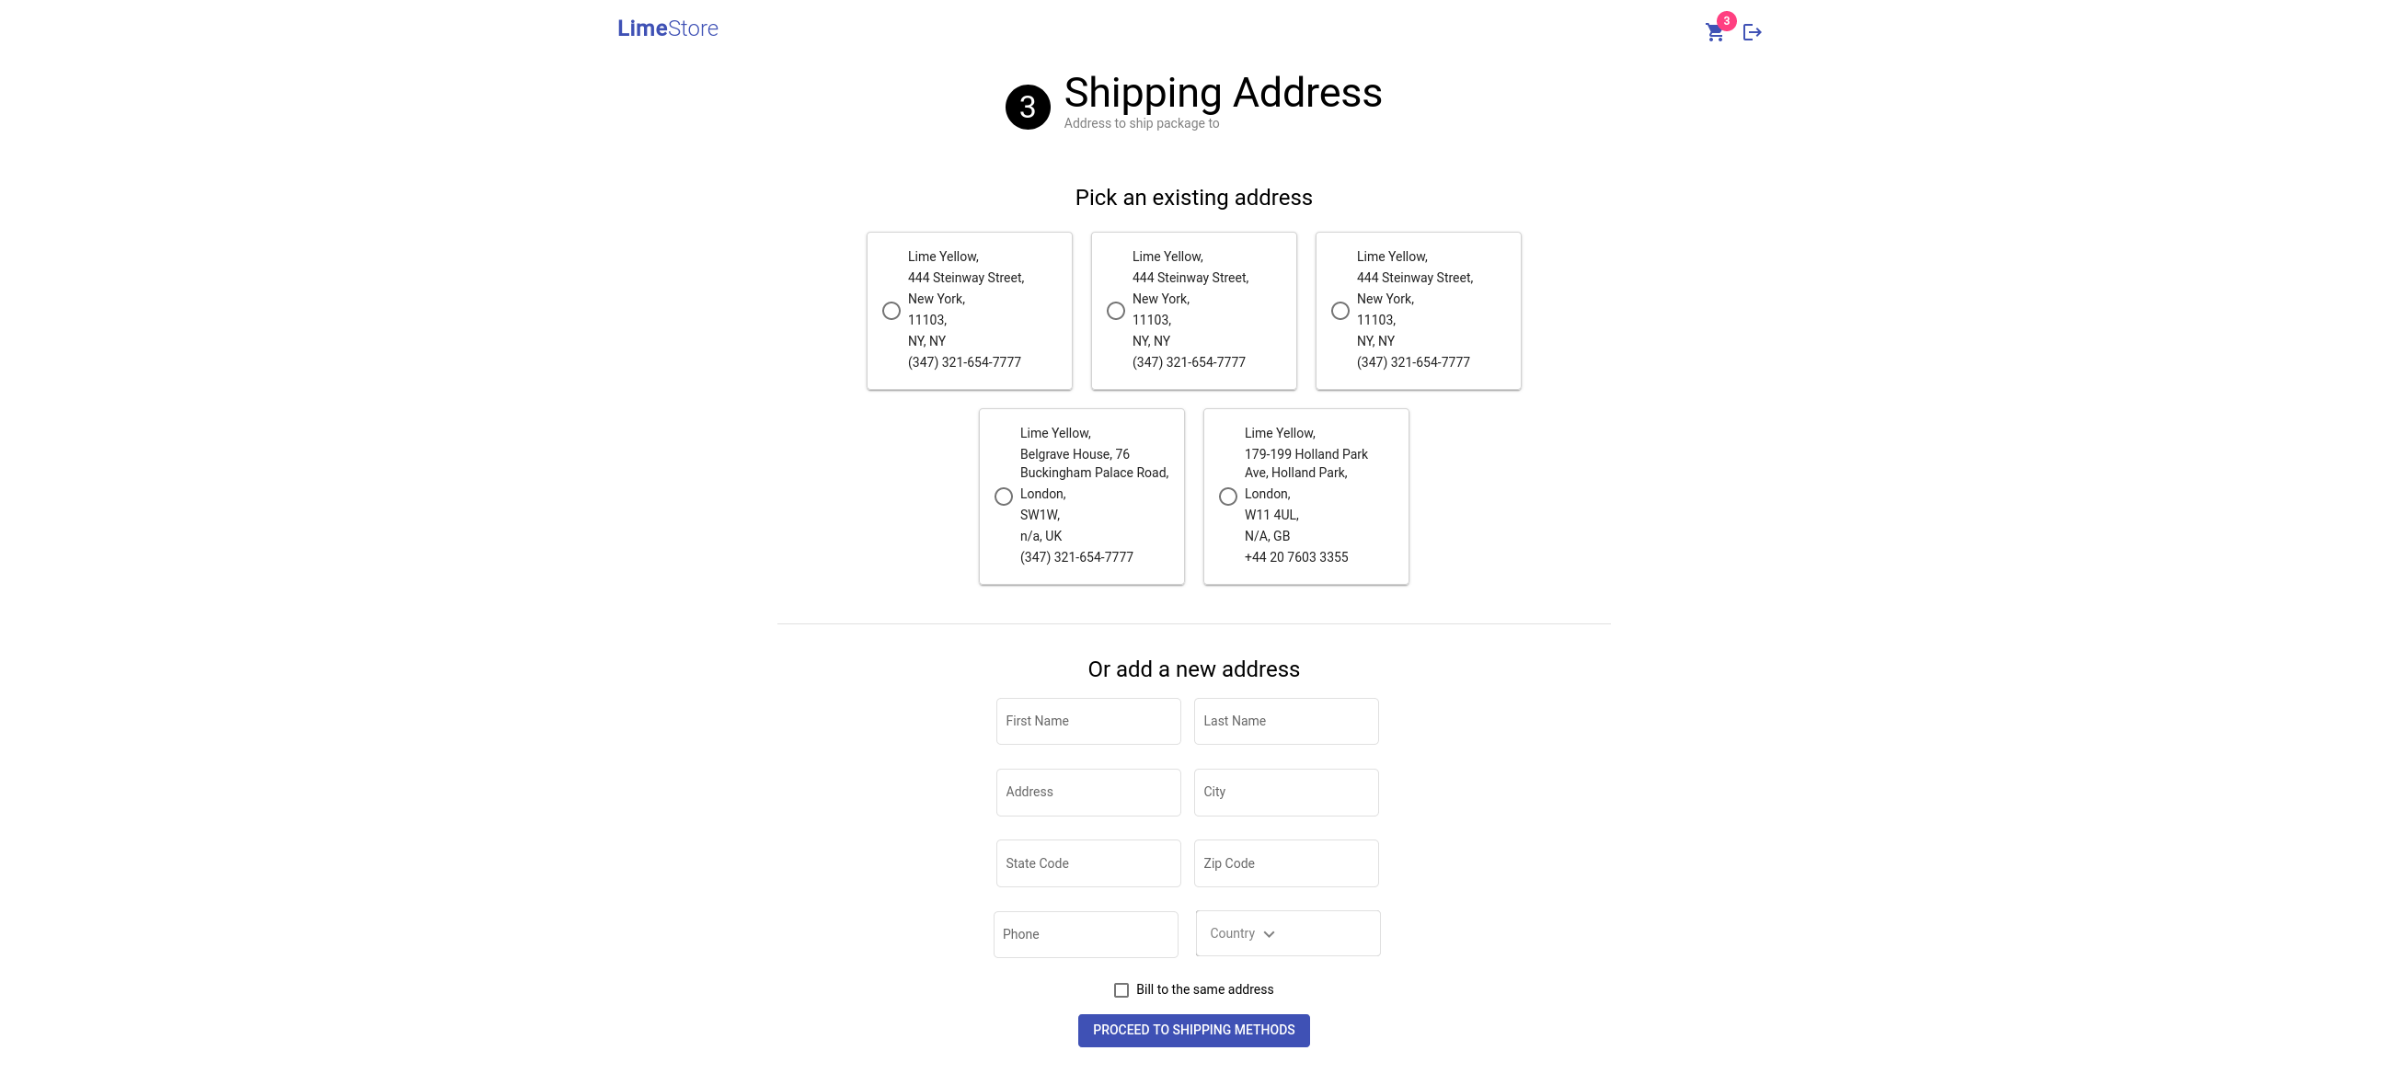Open the shopping cart icon
2392x1085 pixels.
[x=1713, y=31]
